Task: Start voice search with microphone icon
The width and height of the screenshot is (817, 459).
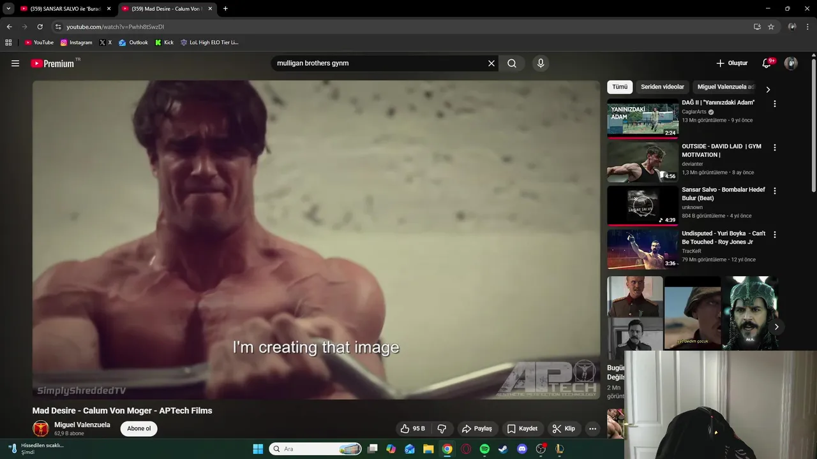Action: point(541,63)
